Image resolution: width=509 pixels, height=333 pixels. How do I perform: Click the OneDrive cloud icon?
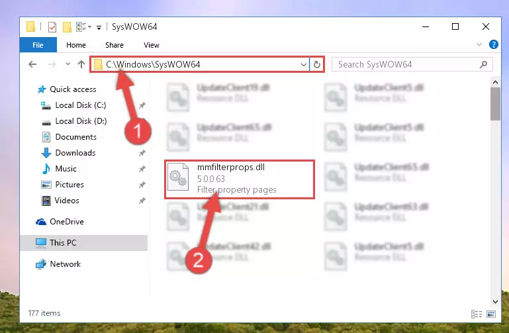coord(40,222)
